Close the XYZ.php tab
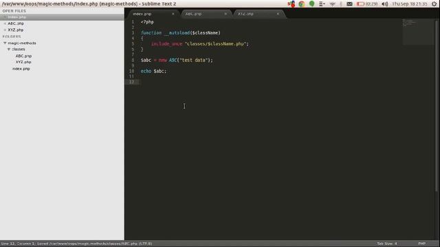Image resolution: width=440 pixels, height=247 pixels. pos(278,14)
